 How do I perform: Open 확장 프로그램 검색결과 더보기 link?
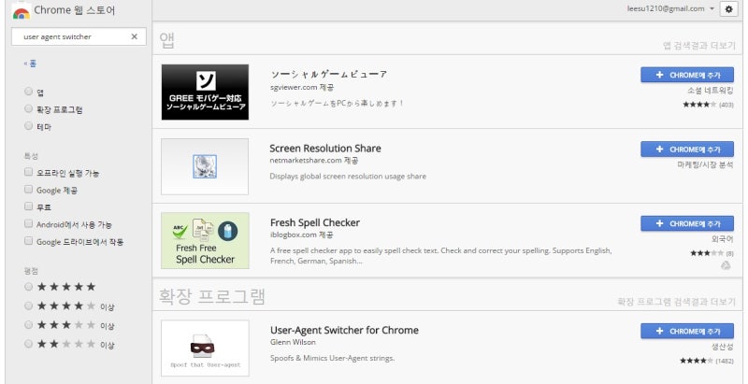pos(676,302)
